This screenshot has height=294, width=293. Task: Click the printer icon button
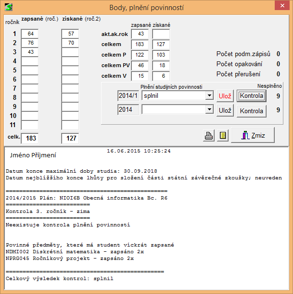[x=209, y=136]
